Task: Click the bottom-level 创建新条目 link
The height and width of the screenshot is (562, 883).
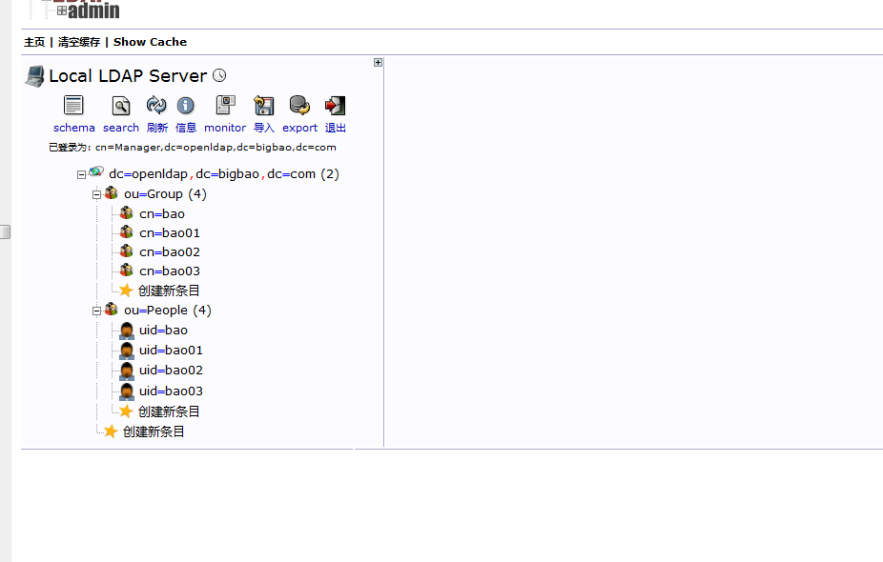Action: [154, 432]
